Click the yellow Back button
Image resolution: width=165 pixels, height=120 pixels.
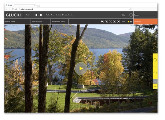tap(155, 86)
